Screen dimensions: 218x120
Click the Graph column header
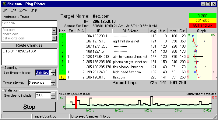[x=202, y=31]
